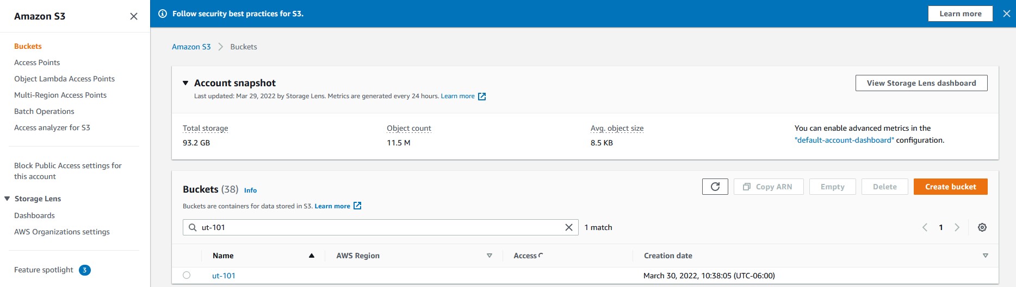Click the Object count metric label
Viewport: 1016px width, 287px height.
pyautogui.click(x=409, y=128)
